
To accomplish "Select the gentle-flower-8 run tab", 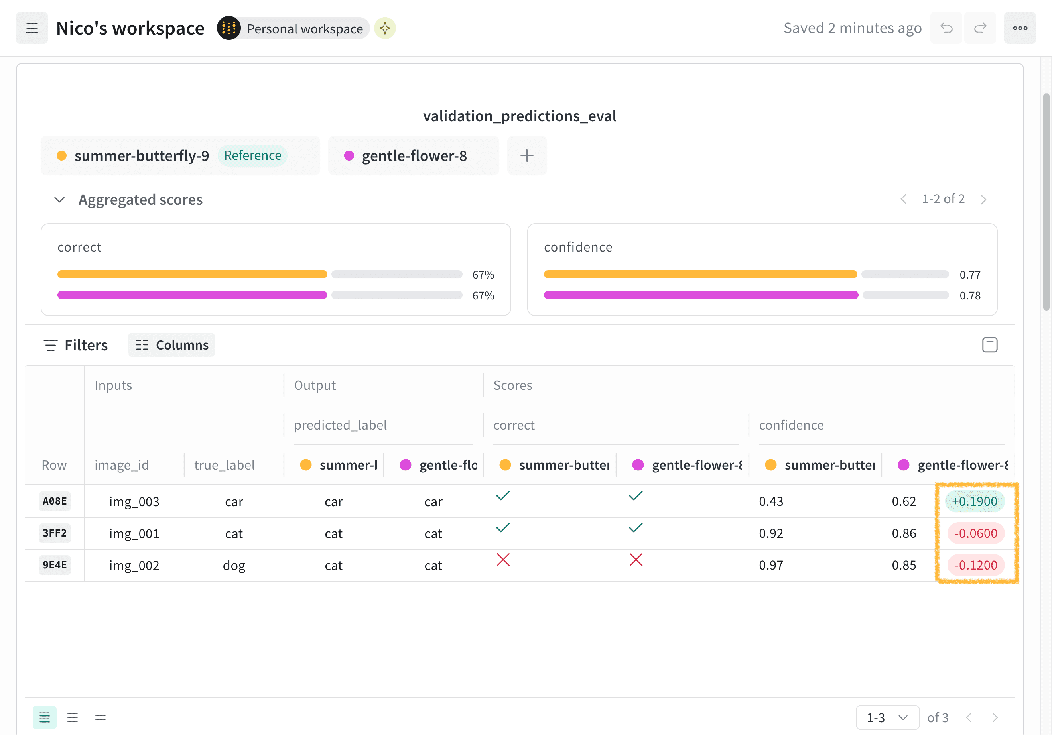I will pyautogui.click(x=413, y=156).
